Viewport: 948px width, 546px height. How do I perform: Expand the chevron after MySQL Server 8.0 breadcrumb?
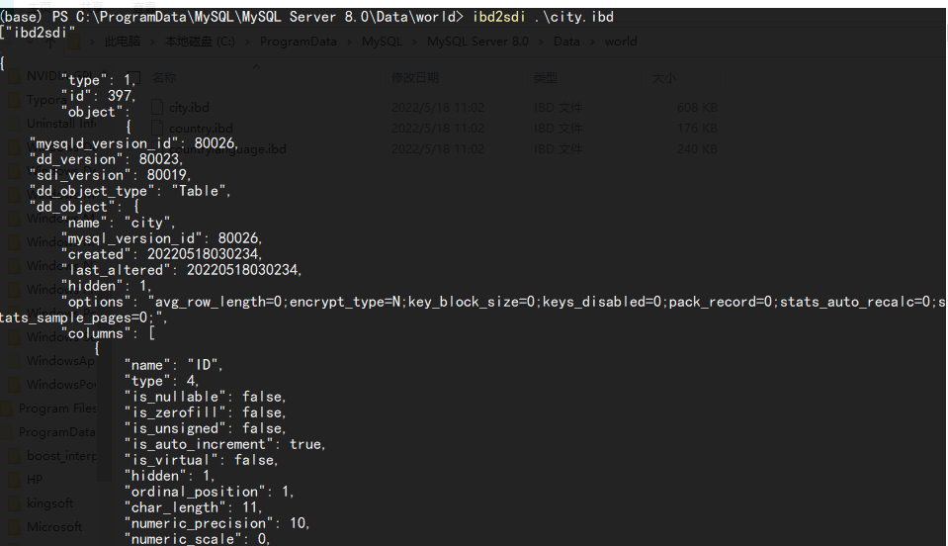[x=540, y=42]
